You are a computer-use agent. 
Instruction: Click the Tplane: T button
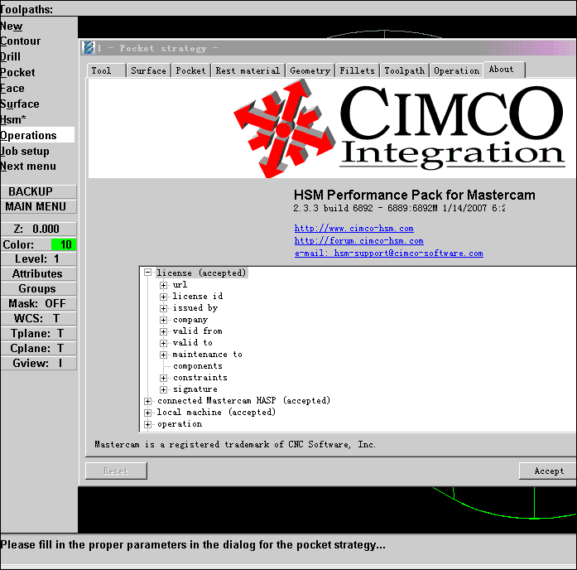pyautogui.click(x=39, y=334)
